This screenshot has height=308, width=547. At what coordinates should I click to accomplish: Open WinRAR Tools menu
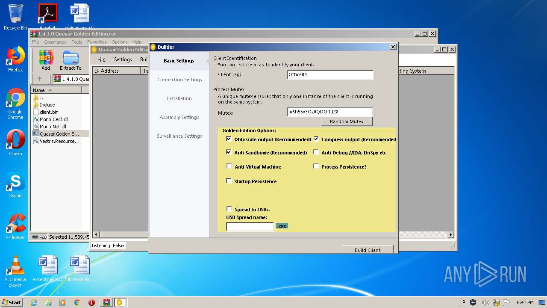[77, 42]
